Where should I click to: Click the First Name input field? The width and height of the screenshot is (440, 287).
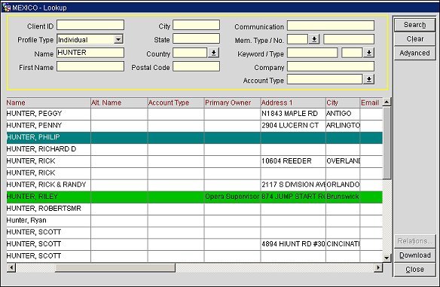tap(90, 66)
